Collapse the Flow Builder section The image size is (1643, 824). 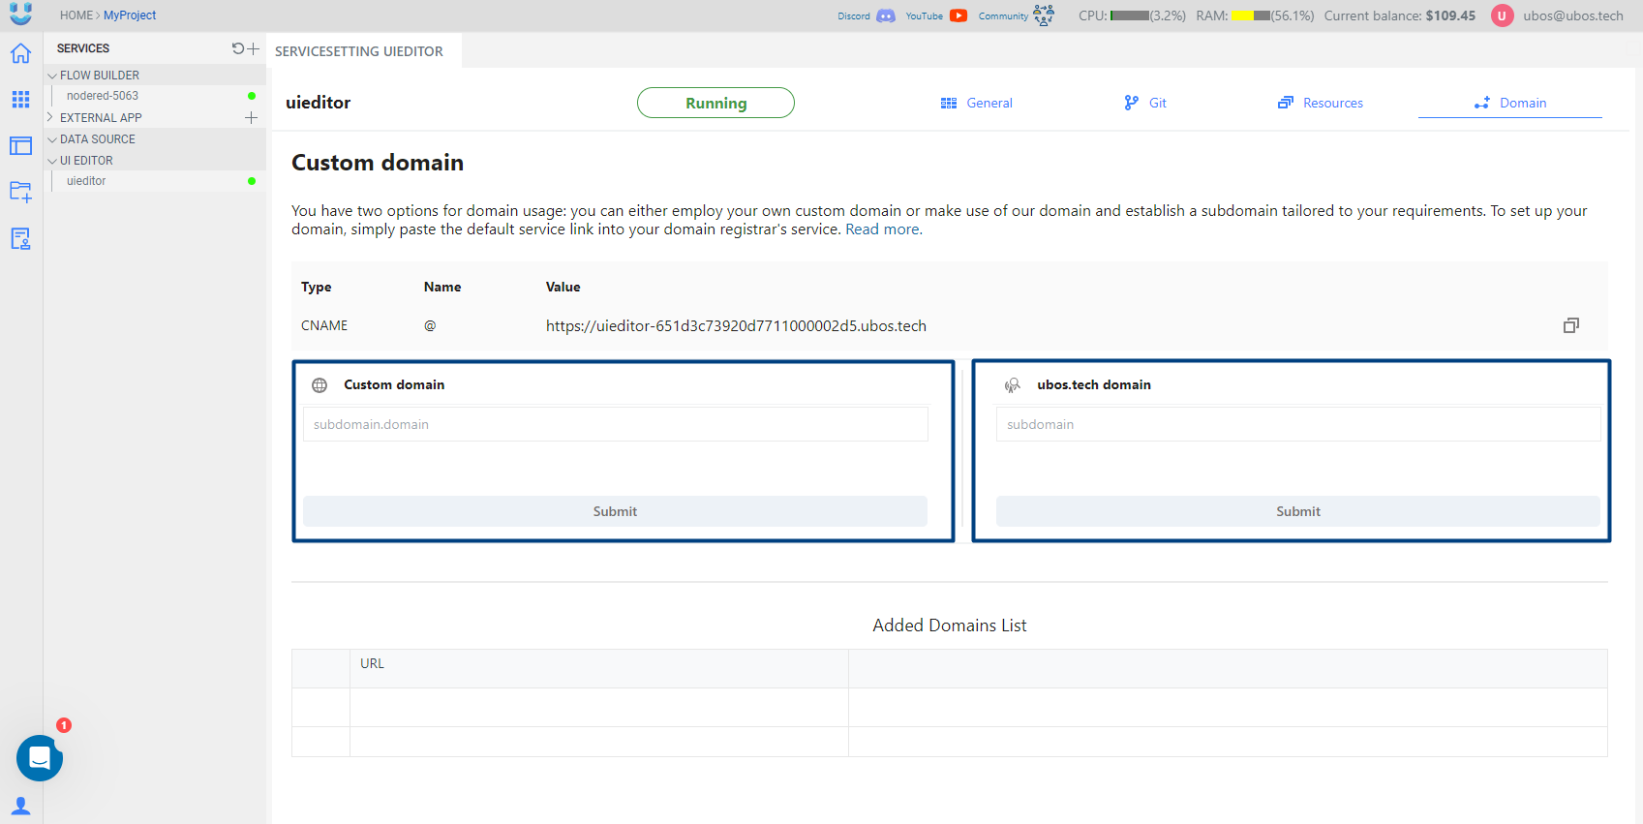(52, 76)
